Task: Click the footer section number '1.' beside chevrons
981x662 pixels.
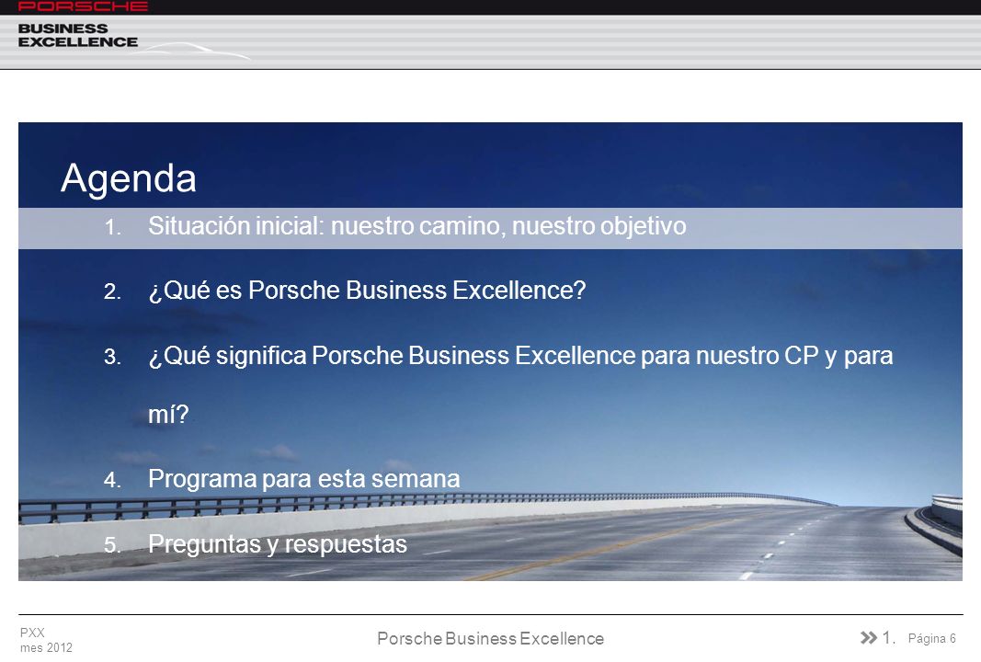Action: pyautogui.click(x=888, y=637)
